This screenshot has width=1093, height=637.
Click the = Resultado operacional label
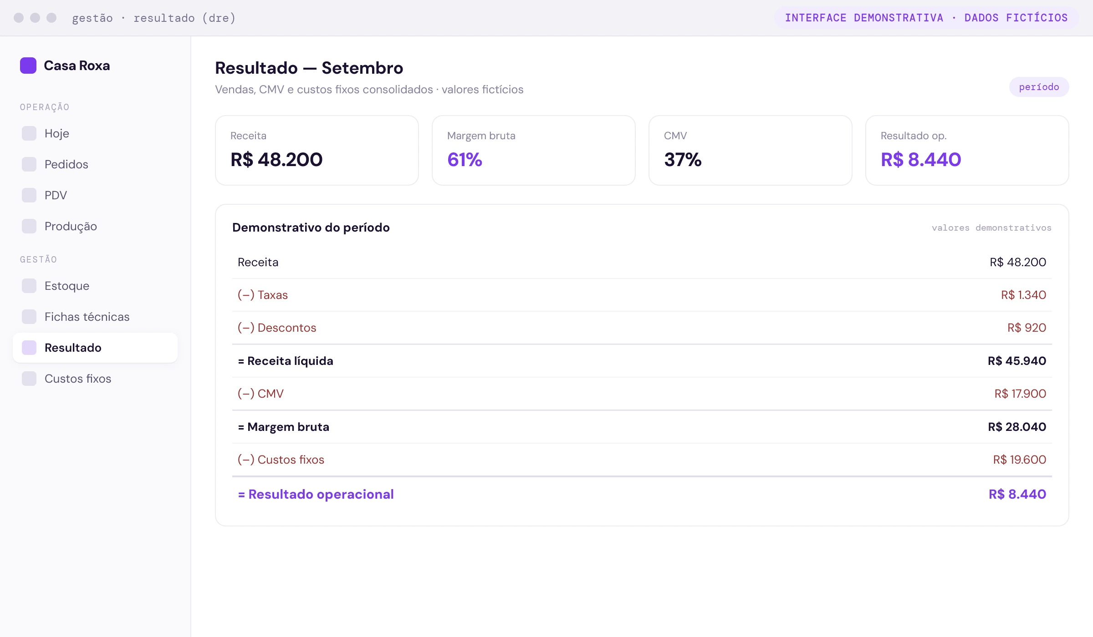[316, 494]
